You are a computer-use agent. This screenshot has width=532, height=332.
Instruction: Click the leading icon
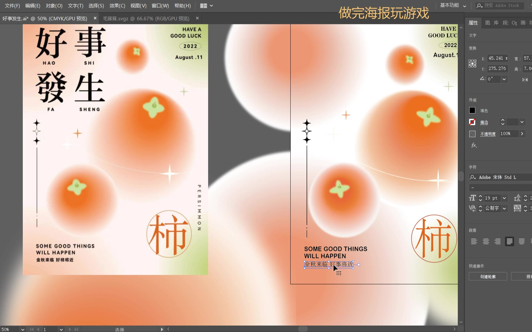pos(517,198)
